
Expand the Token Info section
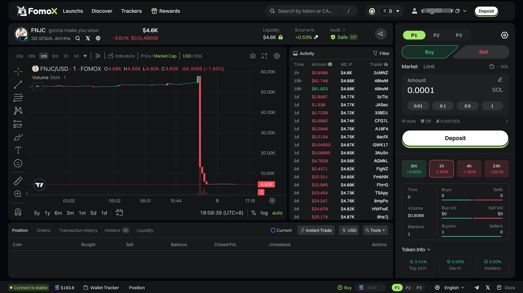(416, 250)
